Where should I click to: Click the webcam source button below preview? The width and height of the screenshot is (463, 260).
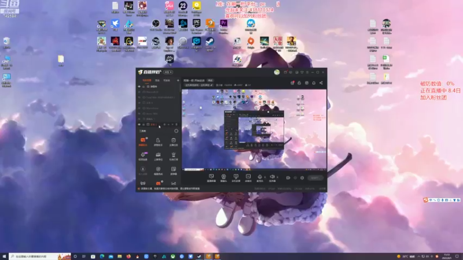point(223,178)
